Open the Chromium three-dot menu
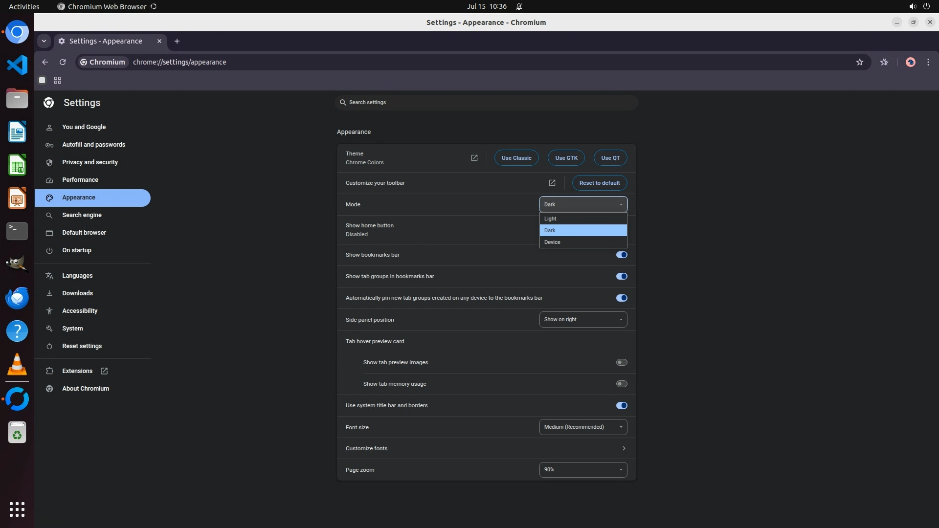This screenshot has height=528, width=939. (928, 62)
